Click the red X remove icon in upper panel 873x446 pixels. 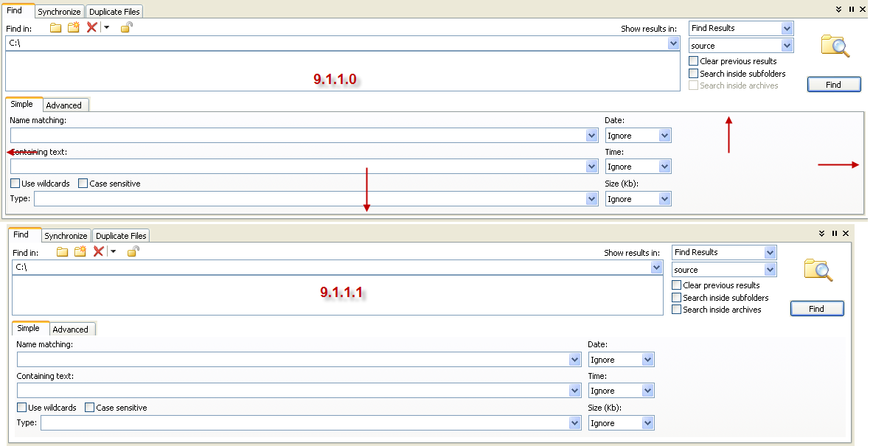click(91, 27)
